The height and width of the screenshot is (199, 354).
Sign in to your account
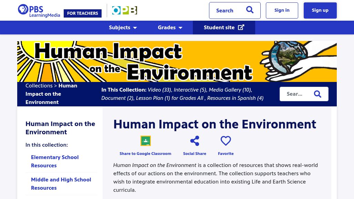click(x=282, y=10)
